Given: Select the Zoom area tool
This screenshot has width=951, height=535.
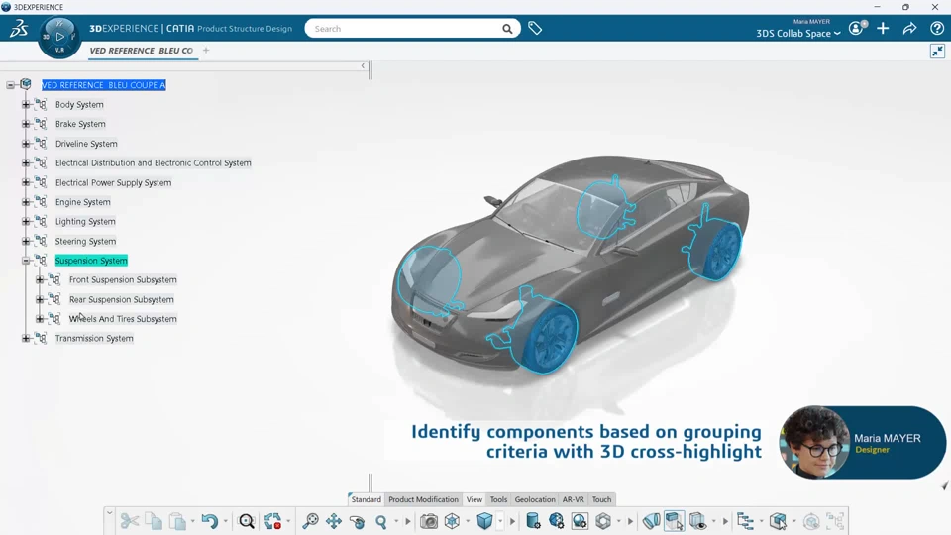Looking at the screenshot, I should point(310,521).
